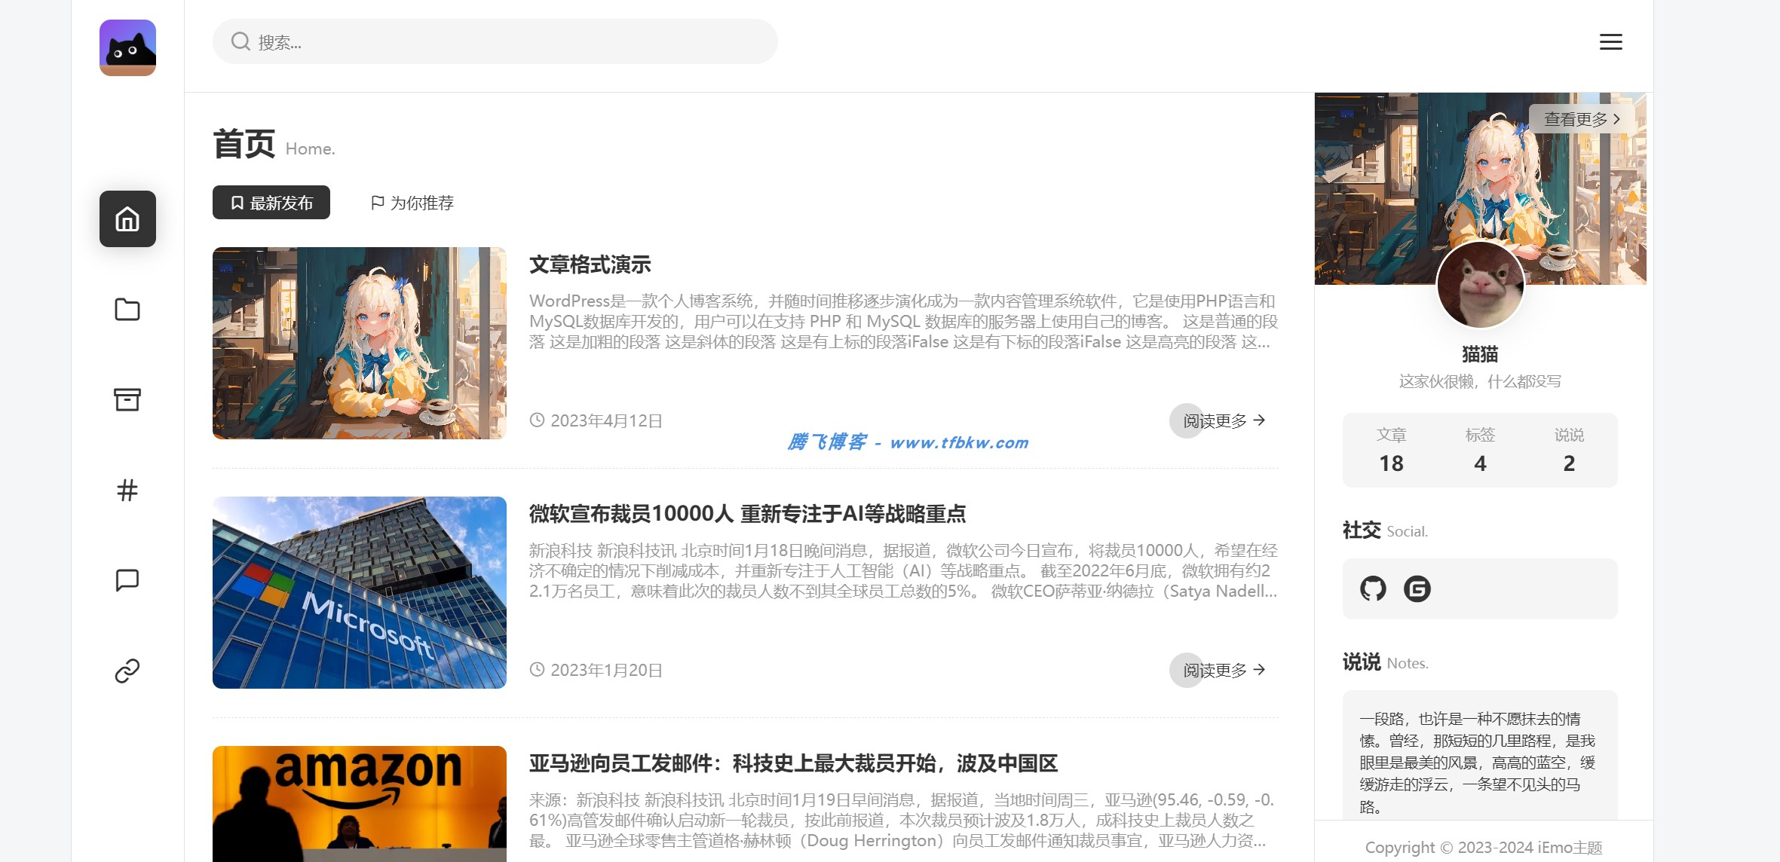Image resolution: width=1780 pixels, height=862 pixels.
Task: Open the chat/comments icon in sidebar
Action: click(127, 579)
